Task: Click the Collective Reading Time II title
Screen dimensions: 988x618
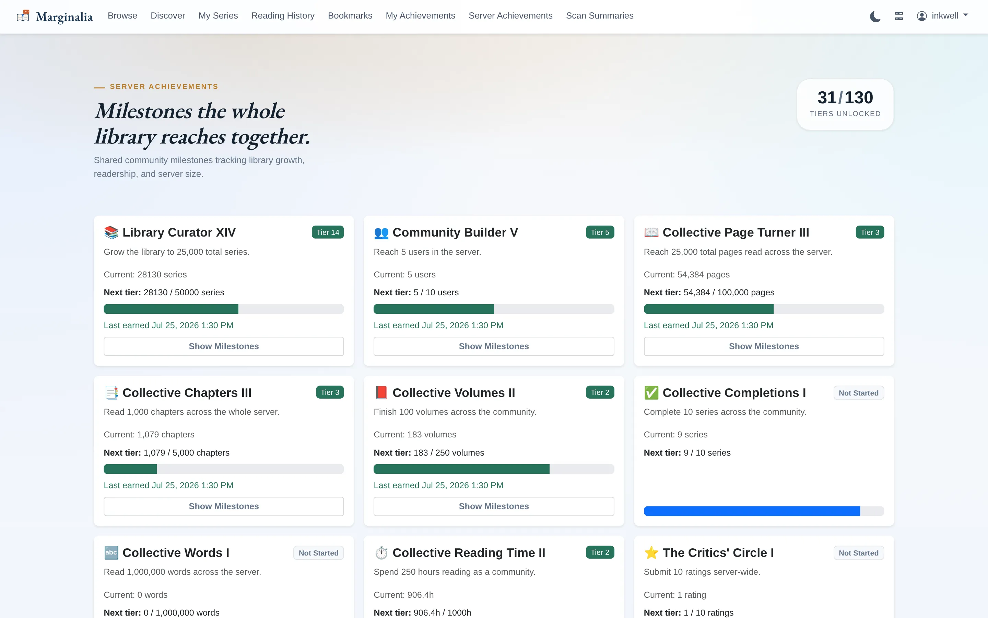Action: click(469, 553)
